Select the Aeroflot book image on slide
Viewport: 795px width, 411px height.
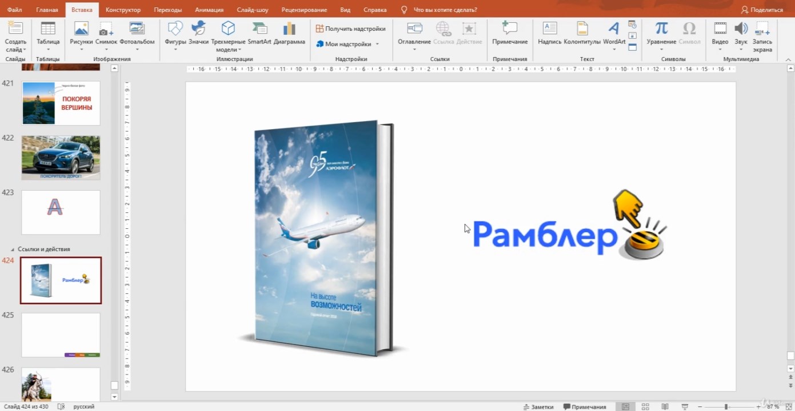(323, 238)
